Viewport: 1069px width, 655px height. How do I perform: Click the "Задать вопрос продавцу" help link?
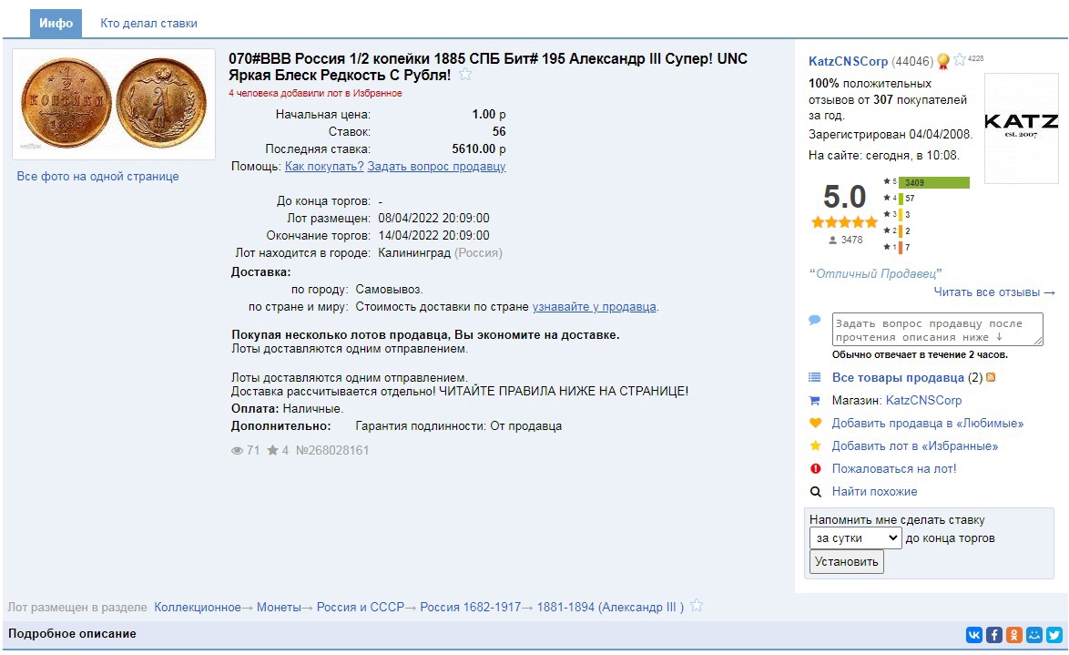[436, 167]
